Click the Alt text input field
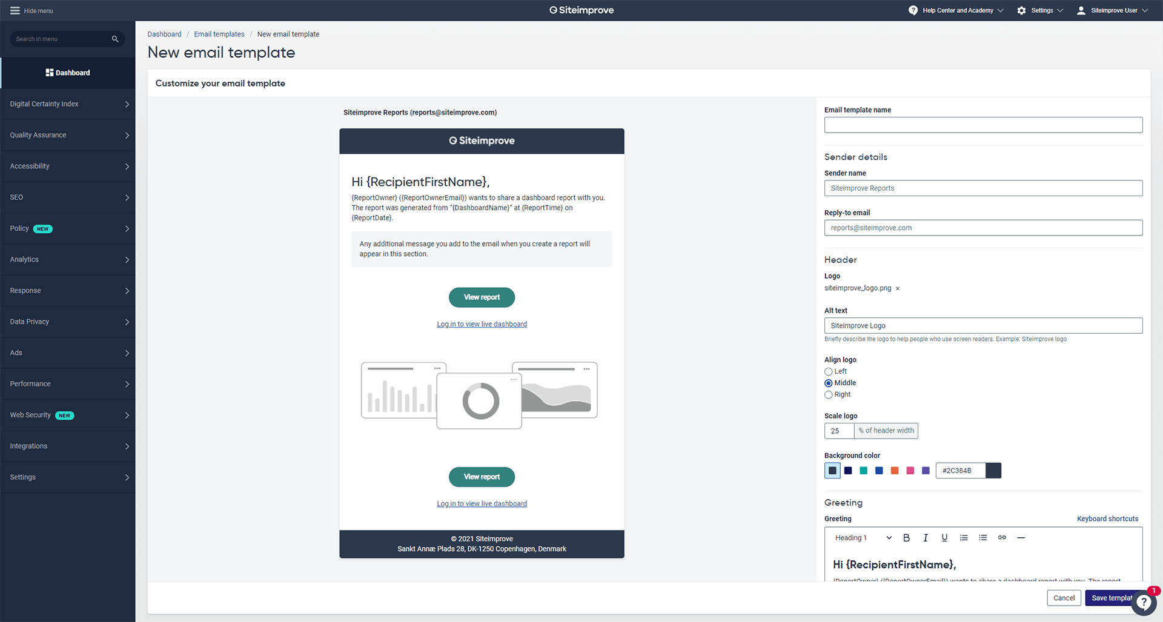 [x=983, y=325]
